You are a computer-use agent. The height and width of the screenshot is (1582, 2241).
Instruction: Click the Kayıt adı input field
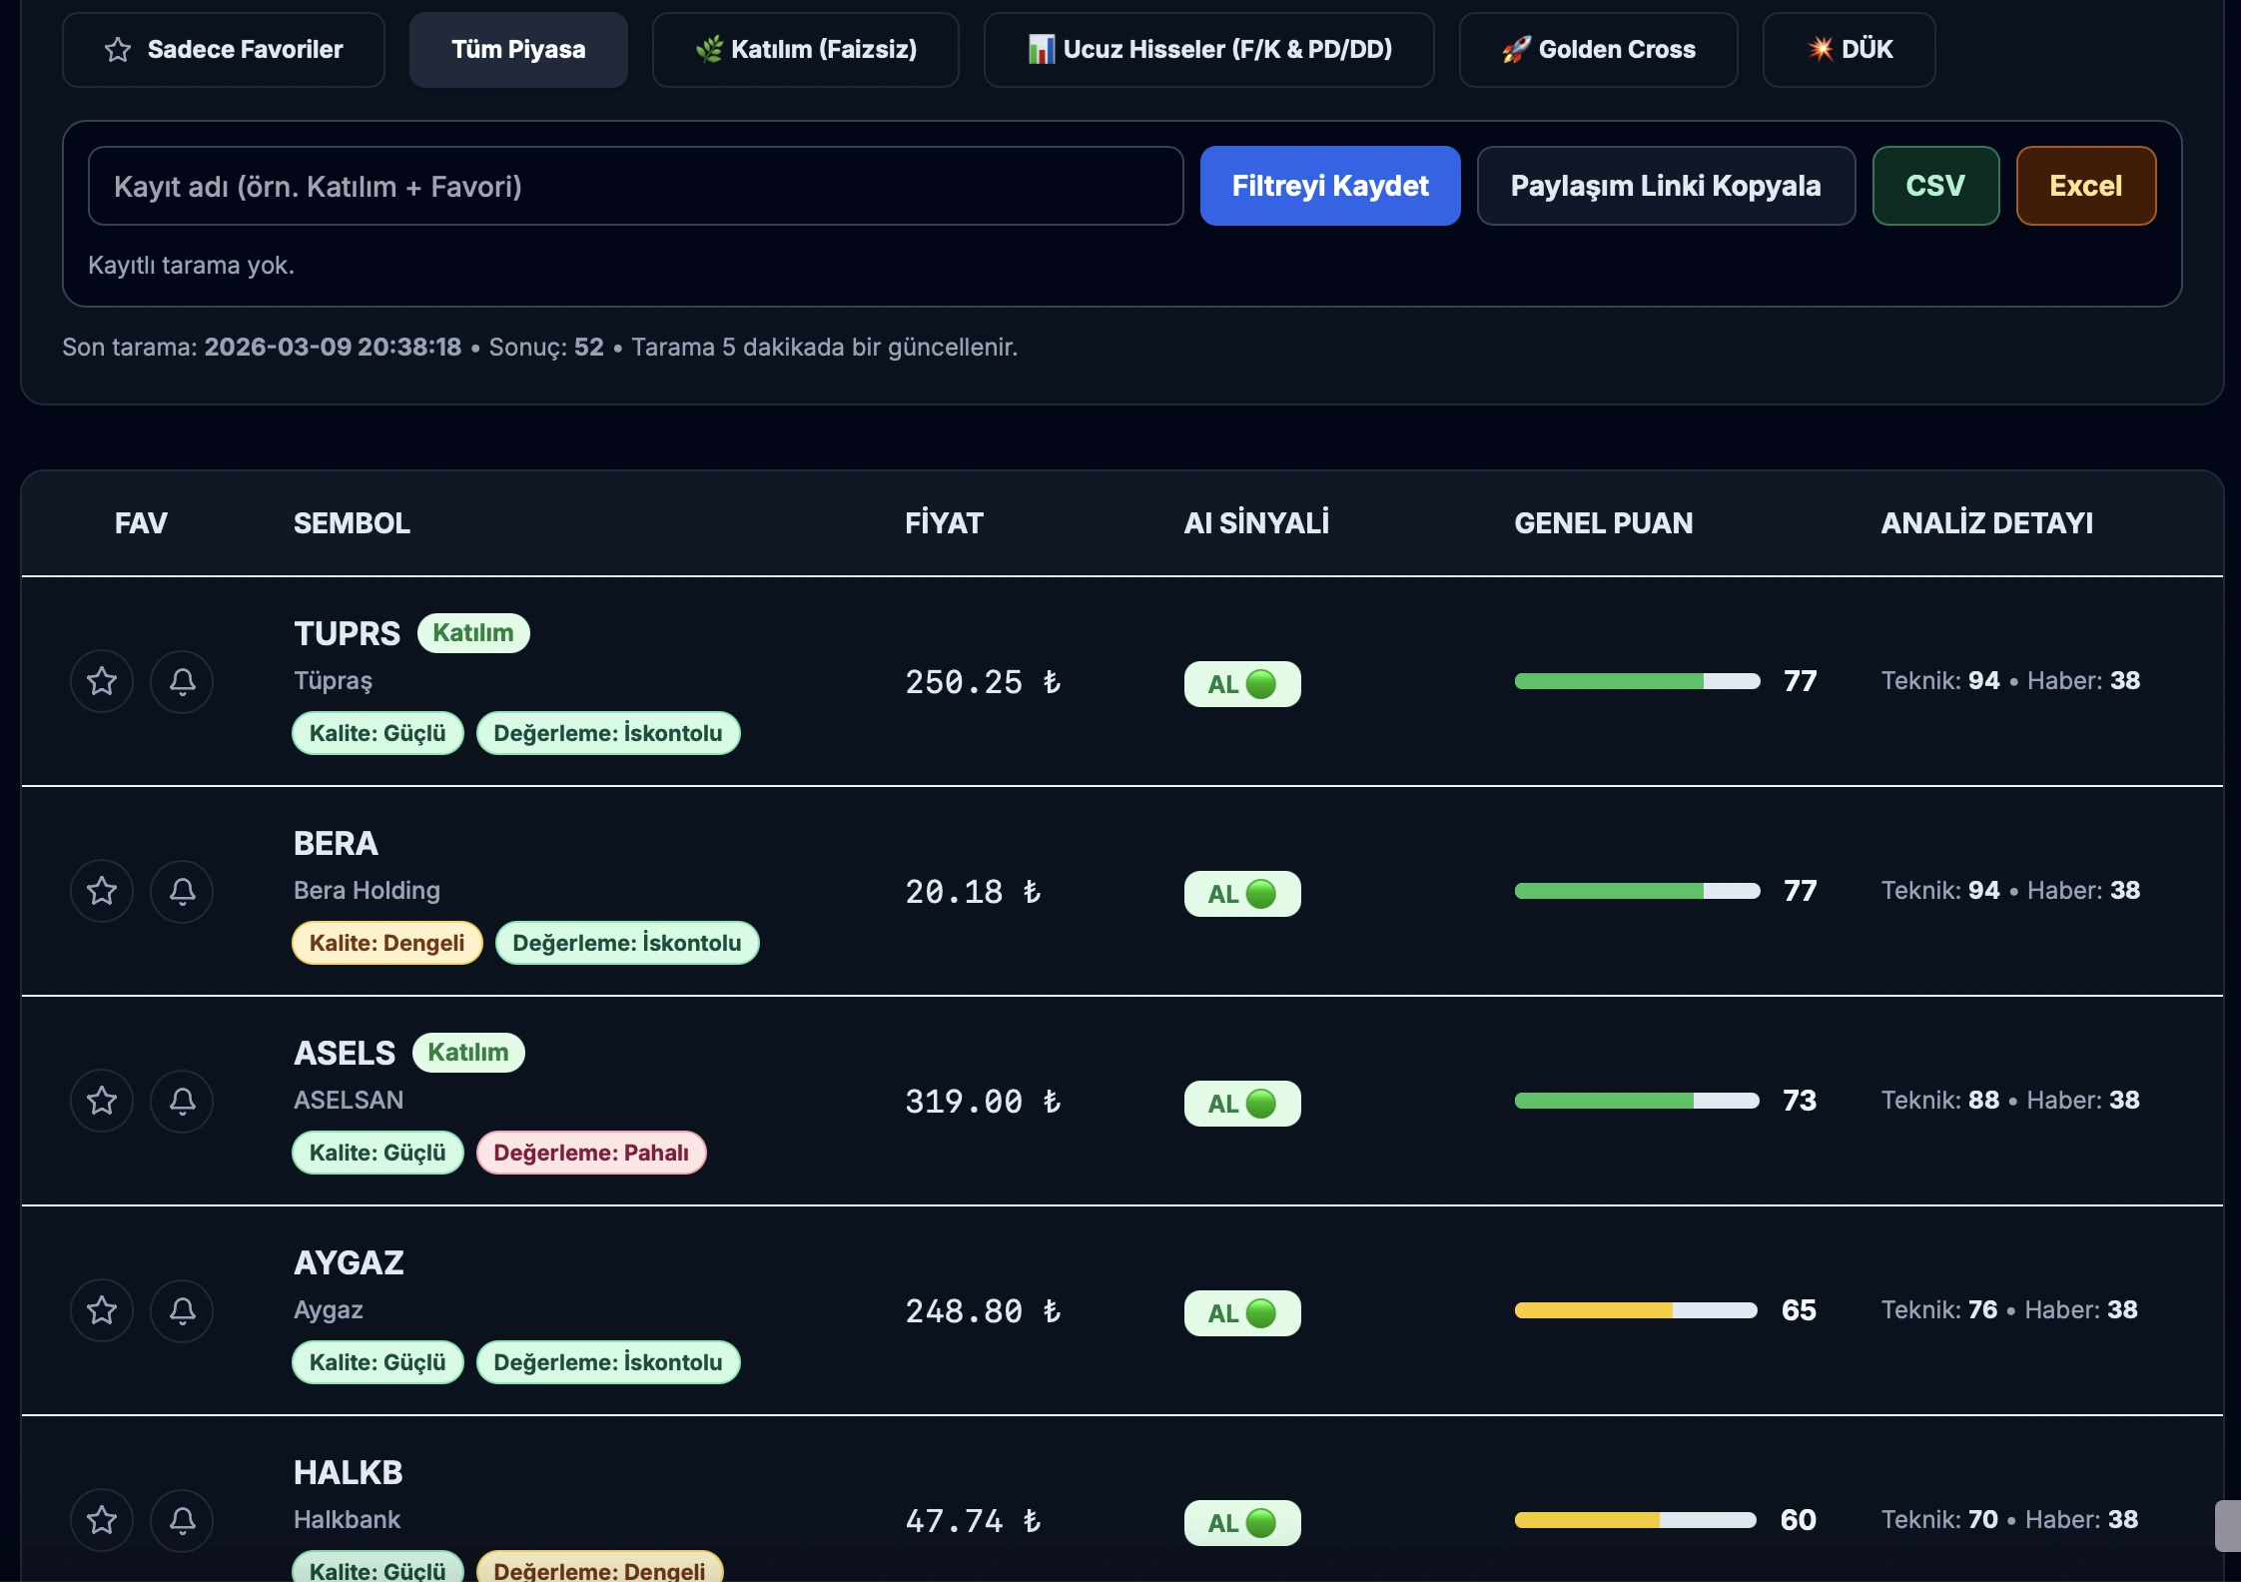click(635, 186)
